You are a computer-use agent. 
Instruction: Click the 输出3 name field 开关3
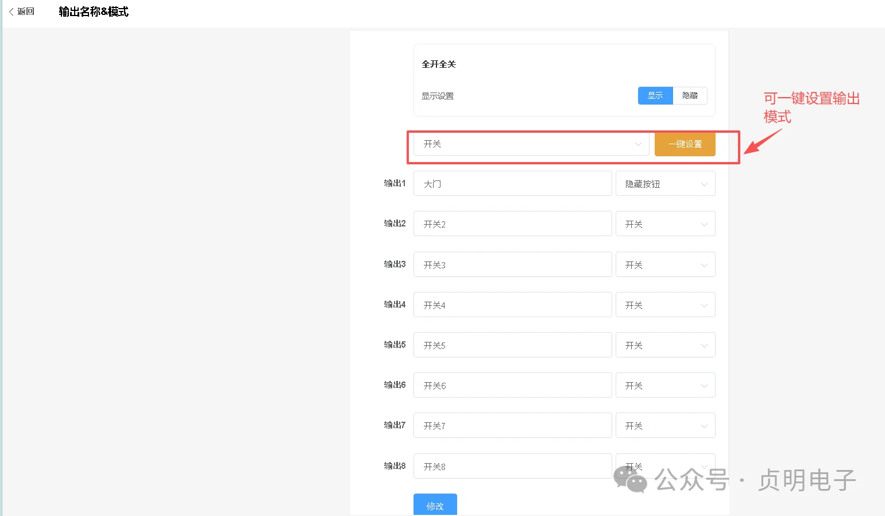[512, 265]
